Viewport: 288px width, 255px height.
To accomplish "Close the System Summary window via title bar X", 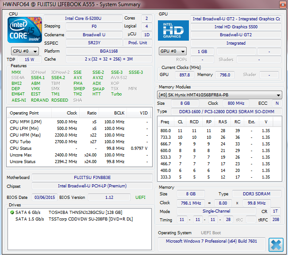I will pos(283,4).
